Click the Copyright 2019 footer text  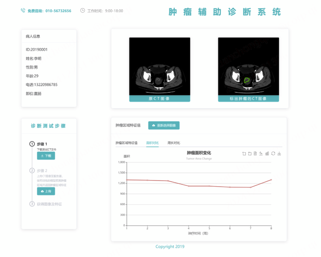(170, 247)
